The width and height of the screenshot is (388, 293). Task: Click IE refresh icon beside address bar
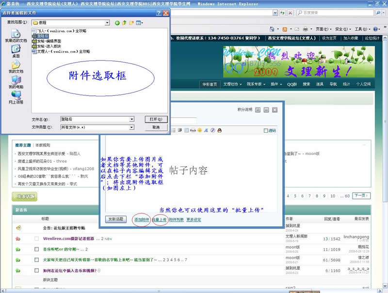pos(282,13)
